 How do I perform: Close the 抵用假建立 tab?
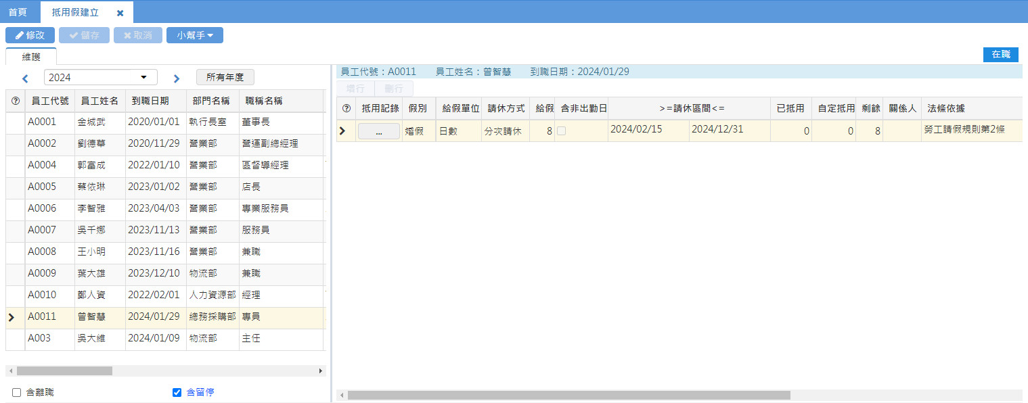click(x=120, y=13)
